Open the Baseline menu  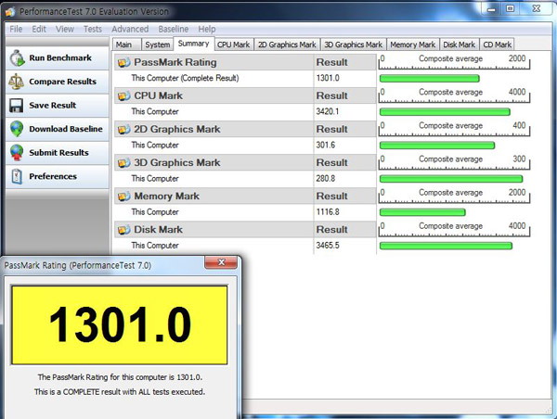tap(174, 29)
